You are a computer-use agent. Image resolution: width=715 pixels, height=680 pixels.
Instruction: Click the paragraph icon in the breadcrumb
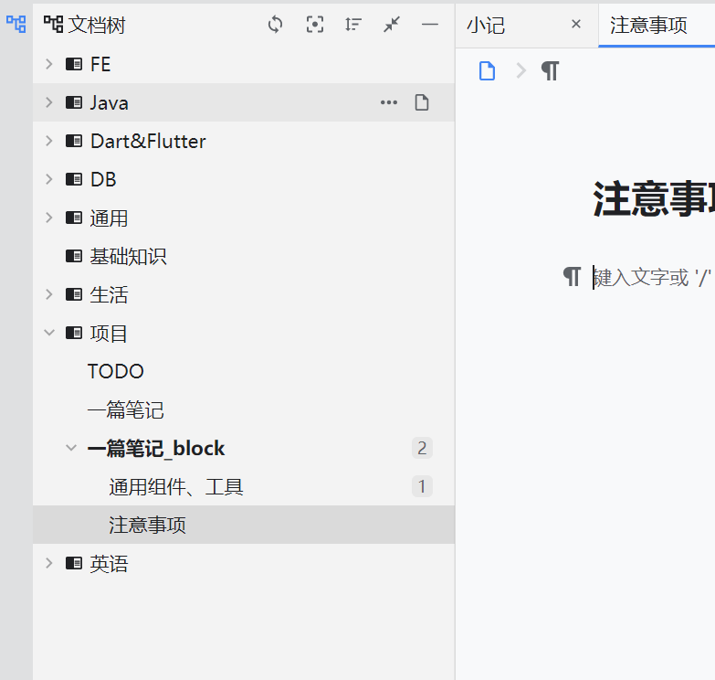[x=550, y=70]
